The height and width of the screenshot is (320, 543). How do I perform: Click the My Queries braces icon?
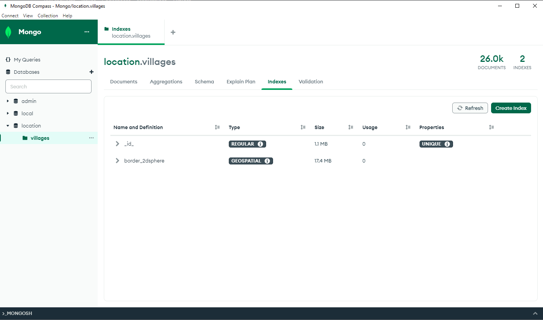tap(8, 60)
